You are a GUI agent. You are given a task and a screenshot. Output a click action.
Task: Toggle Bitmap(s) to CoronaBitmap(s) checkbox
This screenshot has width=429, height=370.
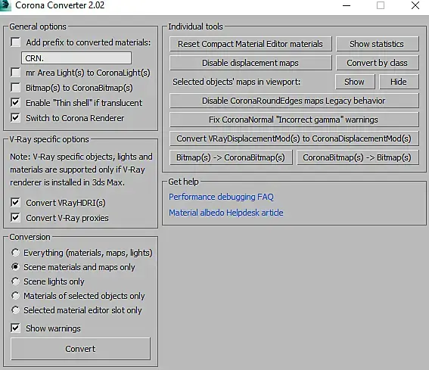(x=15, y=88)
